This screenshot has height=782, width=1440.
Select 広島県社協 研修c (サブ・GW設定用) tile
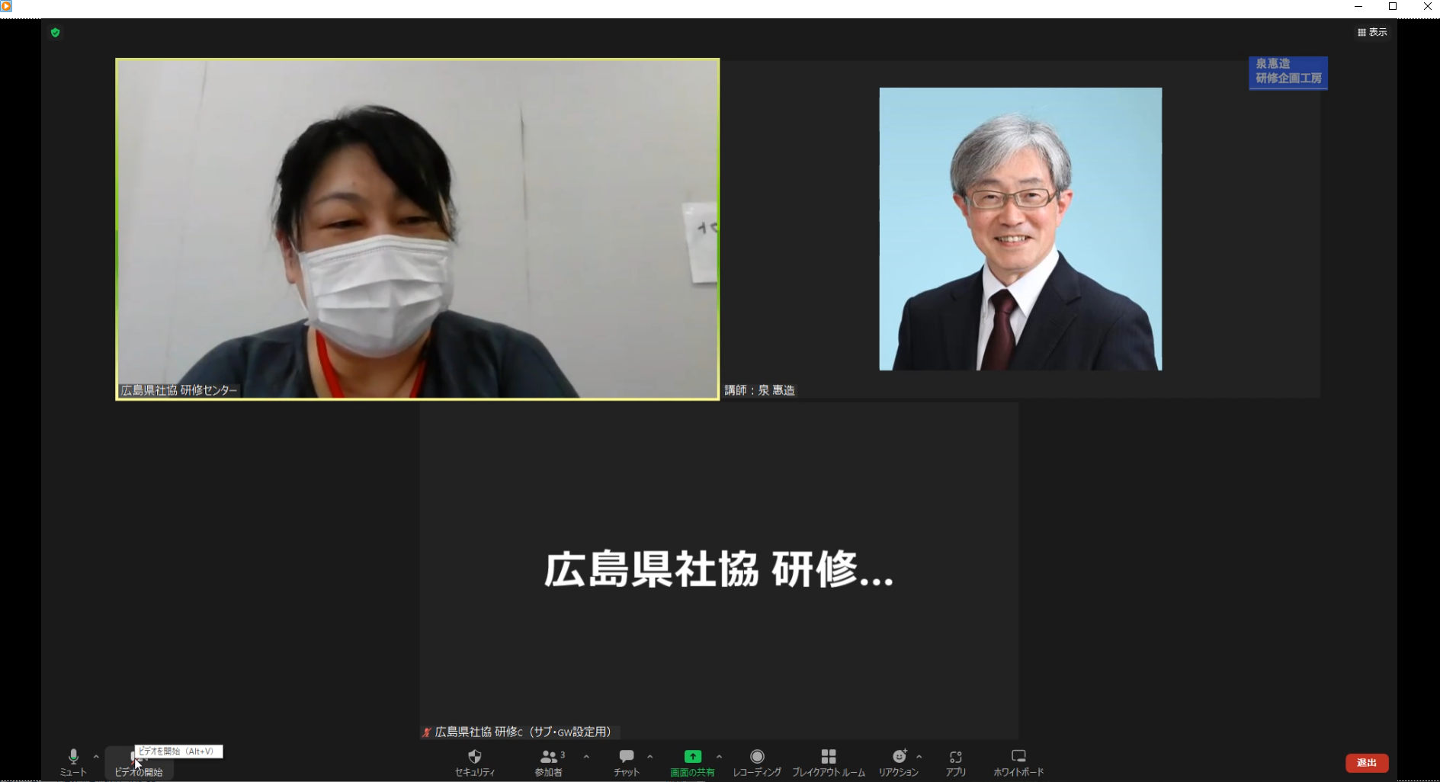(x=719, y=572)
